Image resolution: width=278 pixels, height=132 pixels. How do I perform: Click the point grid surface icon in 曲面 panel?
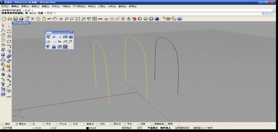[x=65, y=47]
